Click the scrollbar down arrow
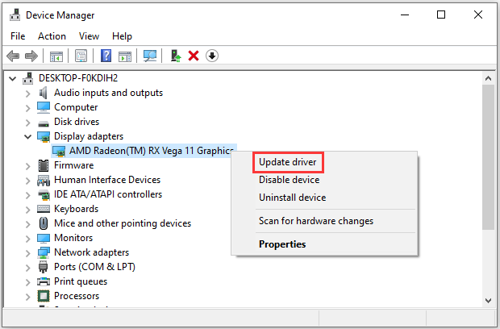 coord(488,300)
